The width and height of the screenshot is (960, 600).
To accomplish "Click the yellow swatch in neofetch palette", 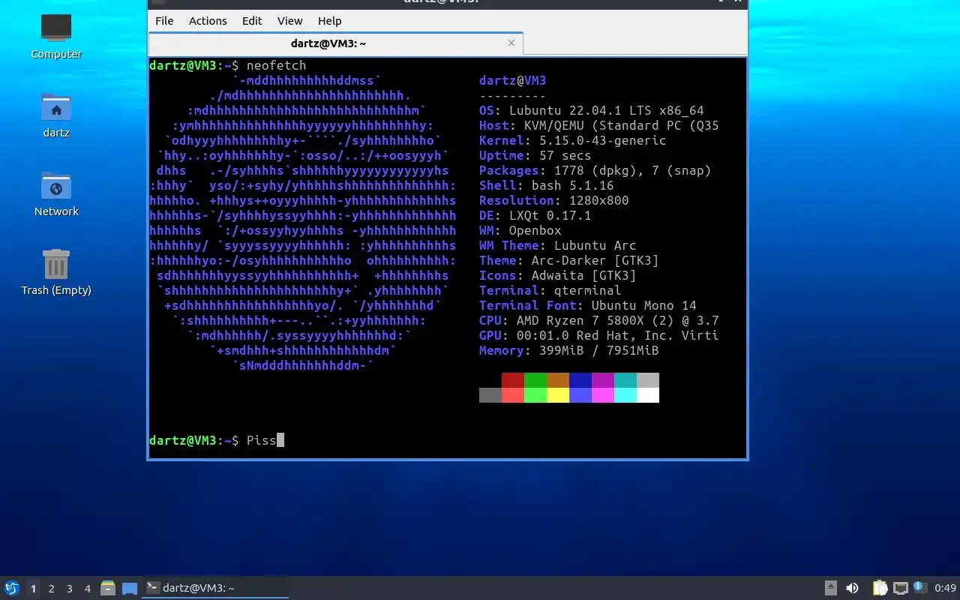I will pos(558,395).
